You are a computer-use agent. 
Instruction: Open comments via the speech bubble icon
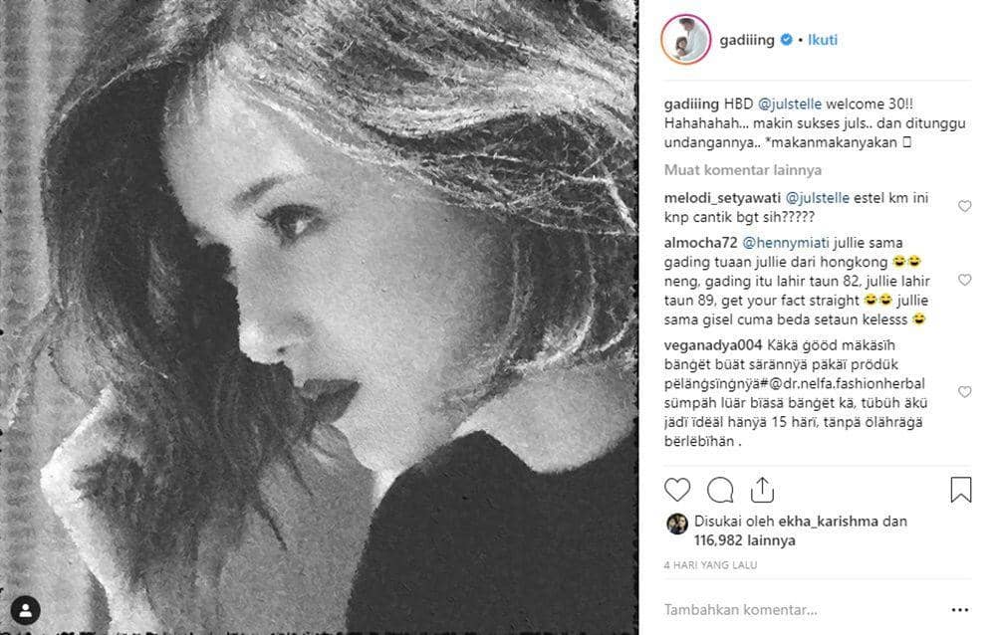coord(720,490)
